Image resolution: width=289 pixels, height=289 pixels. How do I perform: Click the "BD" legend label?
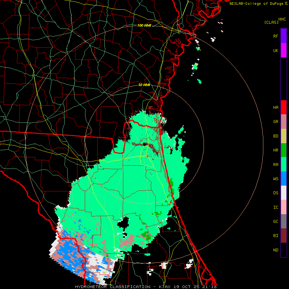tap(276, 136)
